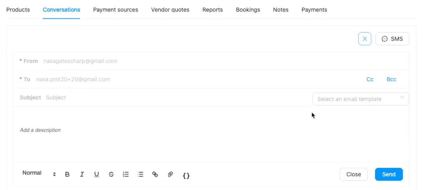The height and width of the screenshot is (190, 425).
Task: Go to the Bookings tab
Action: coord(248,10)
